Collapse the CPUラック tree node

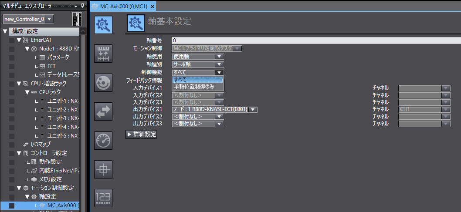pyautogui.click(x=27, y=92)
